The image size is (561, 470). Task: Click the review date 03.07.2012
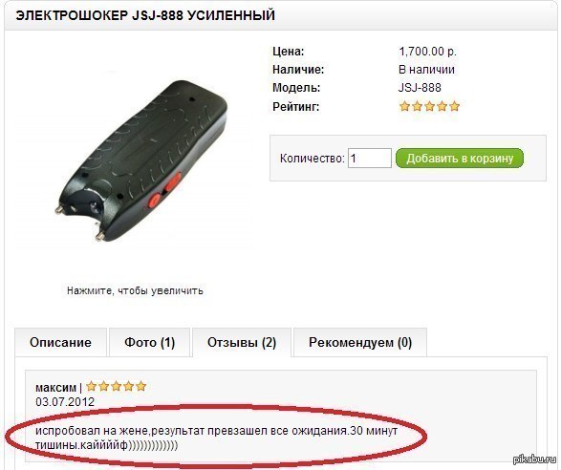65,401
